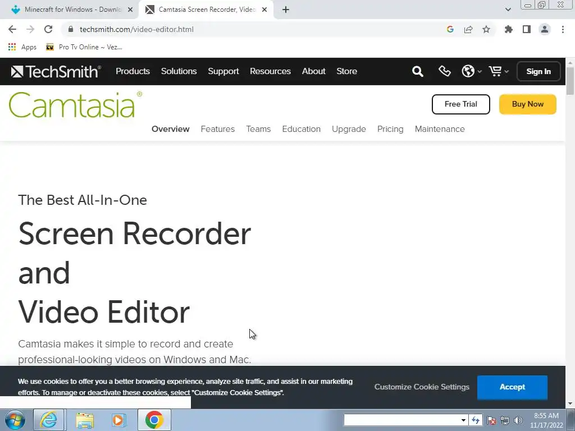This screenshot has width=575, height=431.
Task: Expand the taskbar address dropdown arrow
Action: pos(463,420)
